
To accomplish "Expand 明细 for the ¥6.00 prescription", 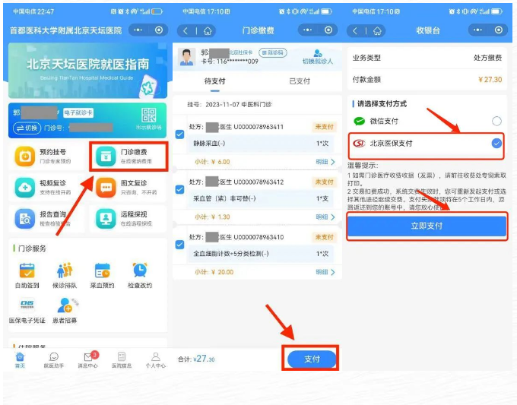I will pos(325,162).
